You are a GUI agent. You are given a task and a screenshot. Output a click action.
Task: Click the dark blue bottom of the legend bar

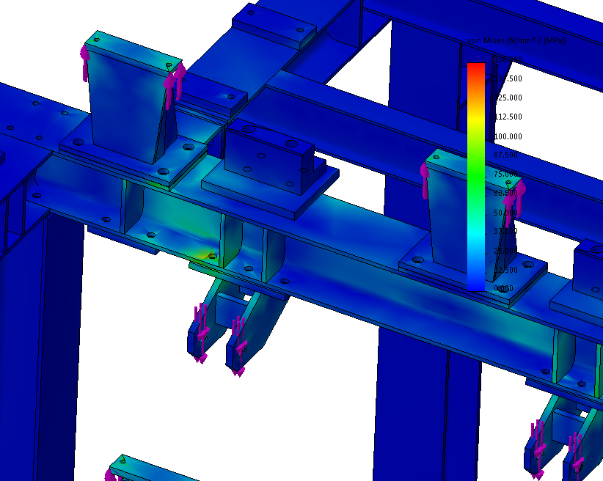[x=475, y=282]
